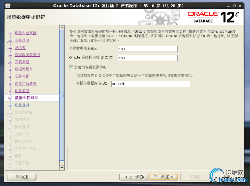Open the 系统类 step link

click(20, 48)
